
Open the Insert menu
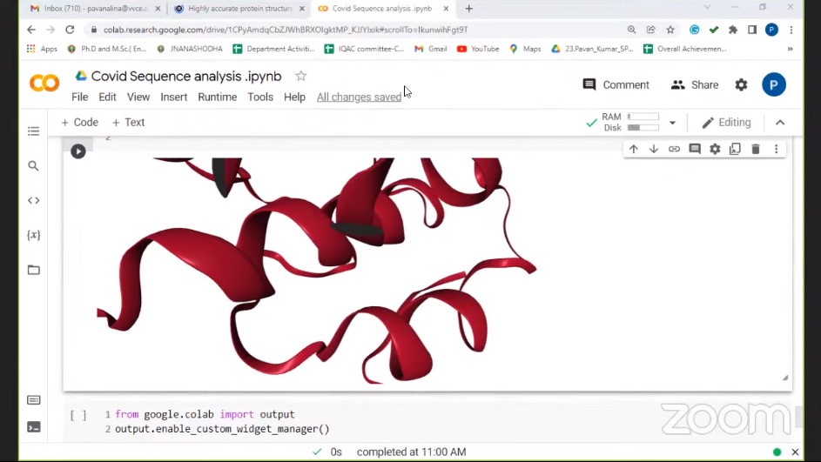pyautogui.click(x=174, y=97)
